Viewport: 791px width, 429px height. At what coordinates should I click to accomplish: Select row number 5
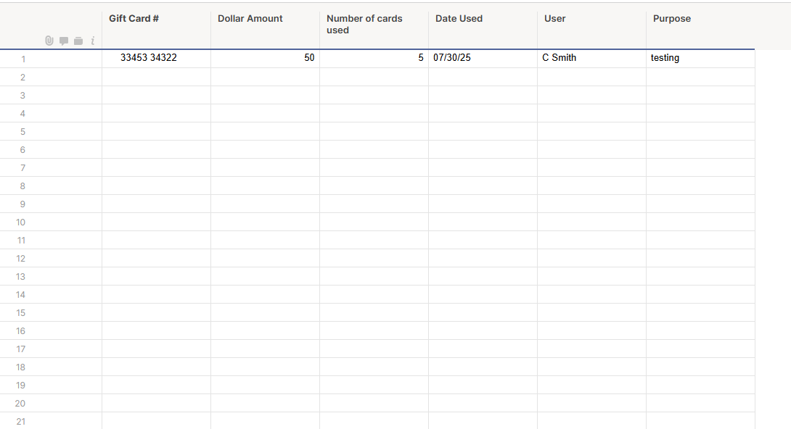coord(22,131)
